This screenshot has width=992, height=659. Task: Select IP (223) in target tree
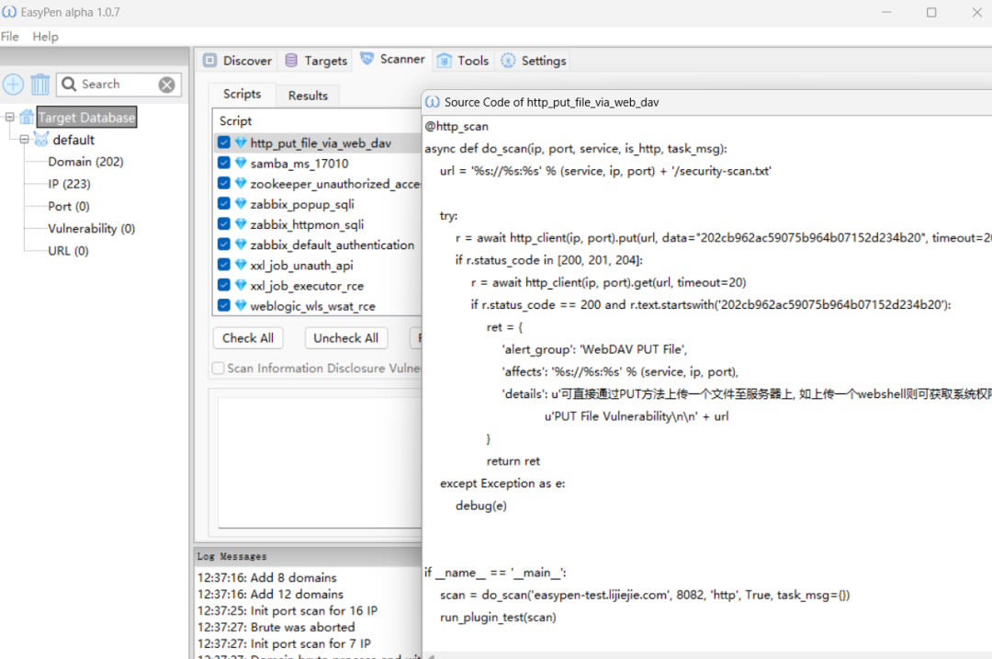(x=69, y=184)
